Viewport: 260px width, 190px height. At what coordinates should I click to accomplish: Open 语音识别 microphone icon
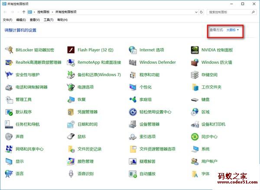point(71,174)
